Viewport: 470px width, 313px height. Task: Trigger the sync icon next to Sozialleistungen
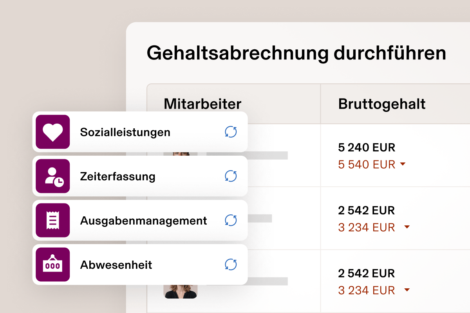(231, 132)
